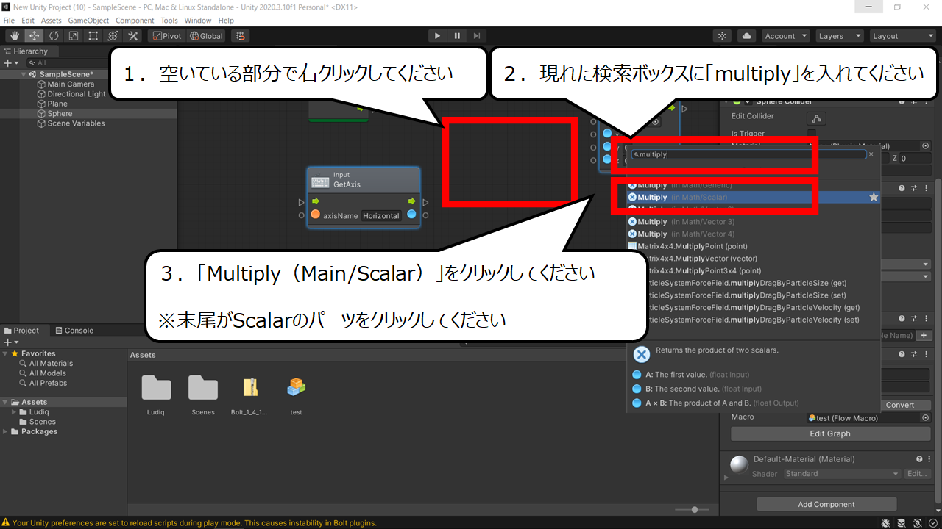Screen dimensions: 942x529
Task: Open object picker for Macro test field
Action: click(x=926, y=417)
